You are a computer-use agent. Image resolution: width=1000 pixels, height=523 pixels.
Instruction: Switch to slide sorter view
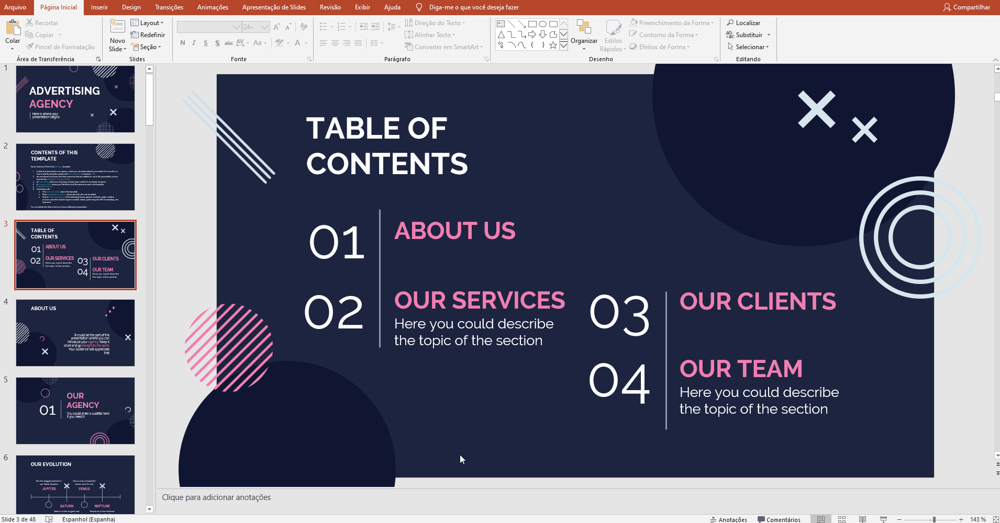pos(842,519)
